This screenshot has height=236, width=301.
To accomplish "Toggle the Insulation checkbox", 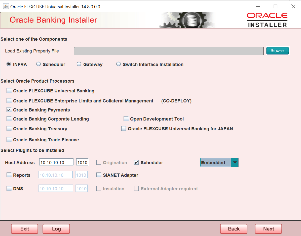I will pyautogui.click(x=99, y=189).
